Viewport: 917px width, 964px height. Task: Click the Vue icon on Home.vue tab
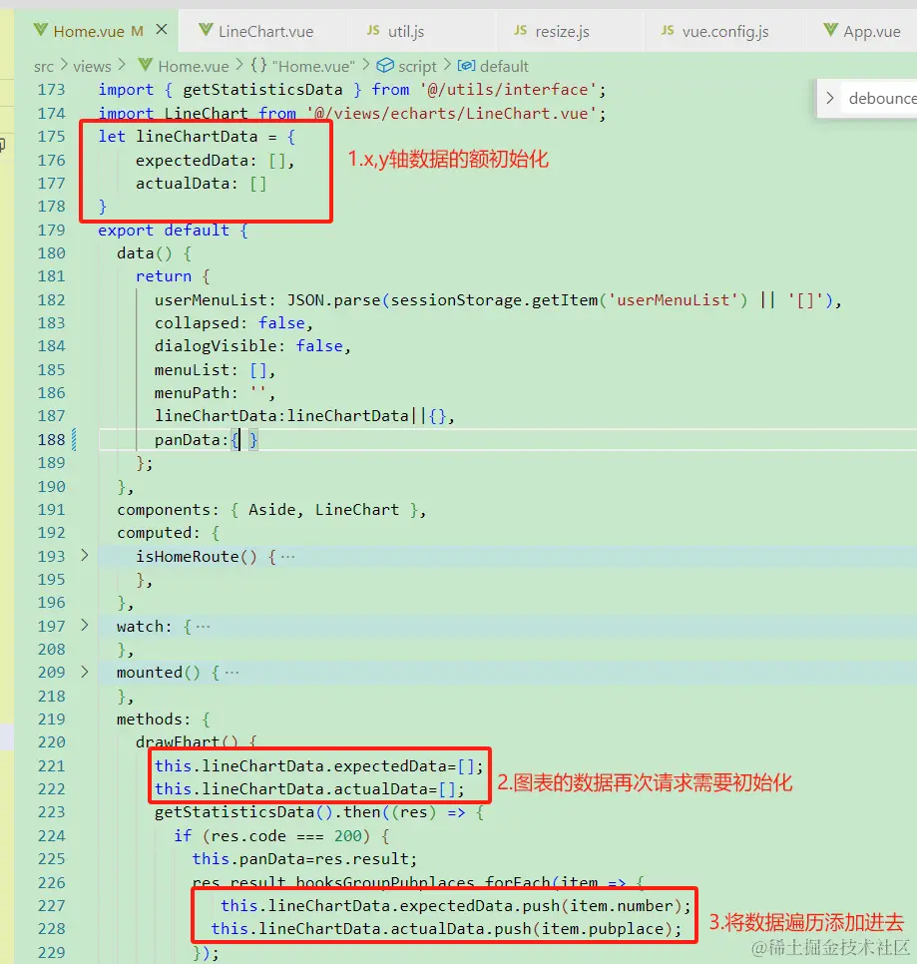[41, 30]
